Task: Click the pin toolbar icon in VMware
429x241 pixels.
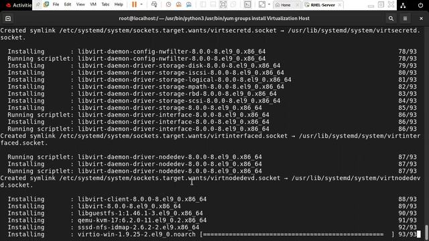Action: coord(38,5)
